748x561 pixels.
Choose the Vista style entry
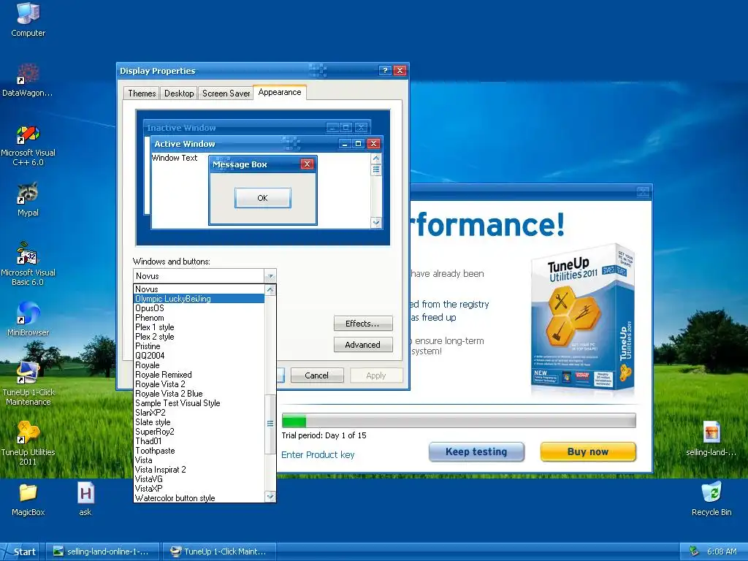pyautogui.click(x=199, y=460)
